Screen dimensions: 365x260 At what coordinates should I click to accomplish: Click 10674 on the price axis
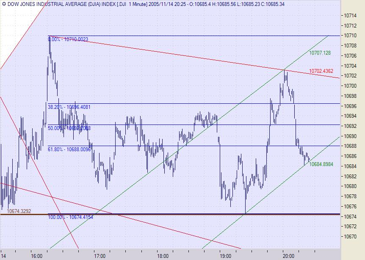pyautogui.click(x=350, y=216)
